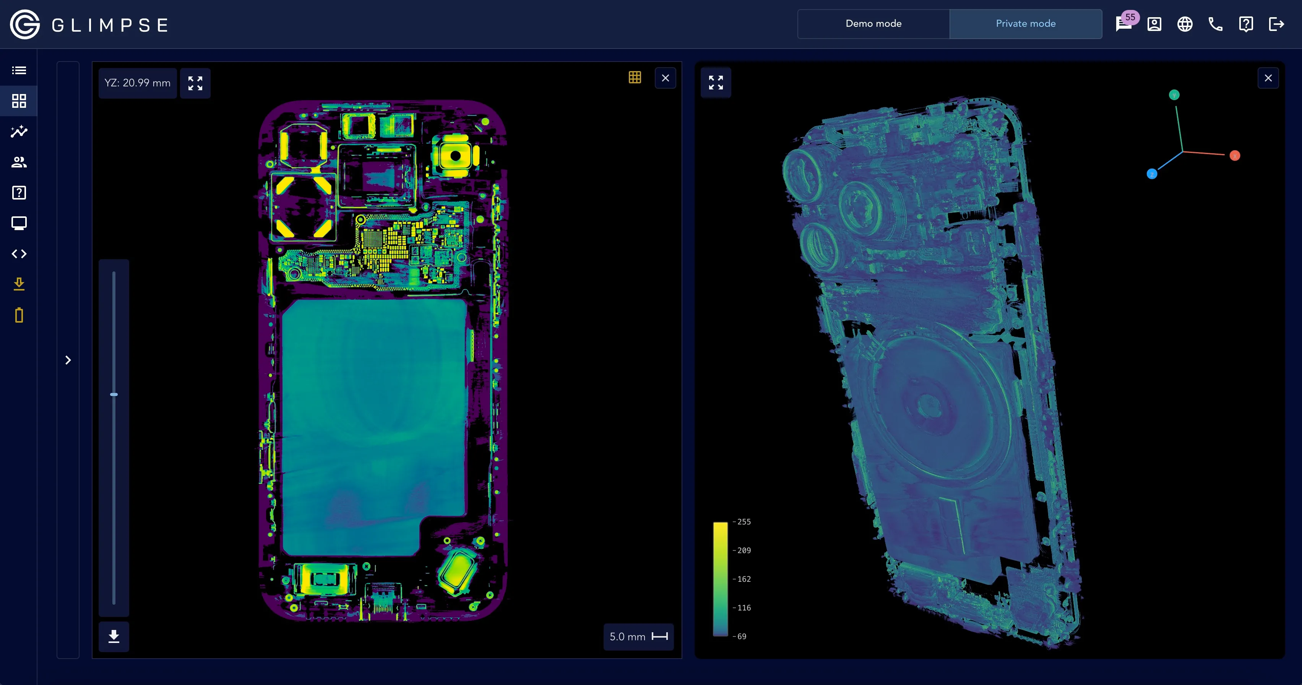The image size is (1302, 685).
Task: Download the current slice image
Action: (114, 636)
